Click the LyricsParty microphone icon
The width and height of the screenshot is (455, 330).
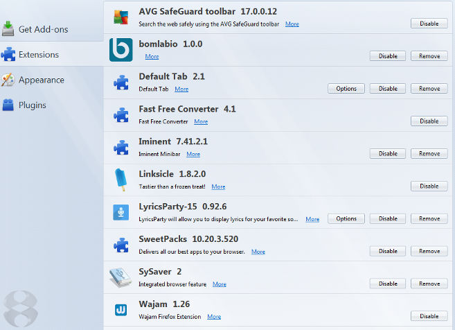point(121,212)
